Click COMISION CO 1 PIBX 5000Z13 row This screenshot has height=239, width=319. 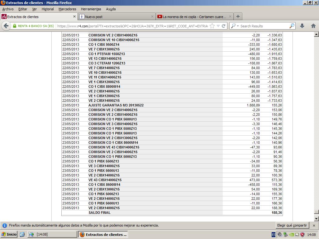[x=112, y=157]
